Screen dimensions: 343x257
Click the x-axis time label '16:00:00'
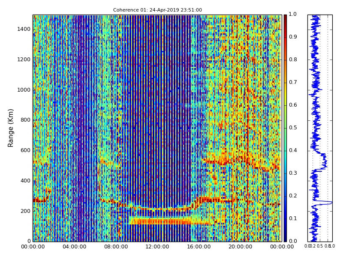(x=199, y=247)
